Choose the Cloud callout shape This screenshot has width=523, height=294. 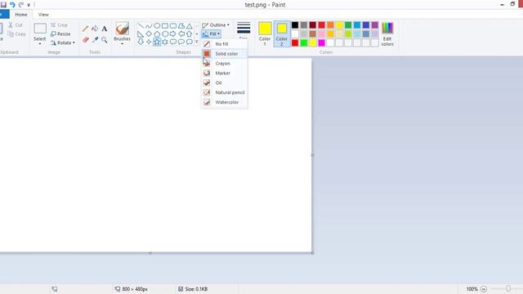coord(189,42)
